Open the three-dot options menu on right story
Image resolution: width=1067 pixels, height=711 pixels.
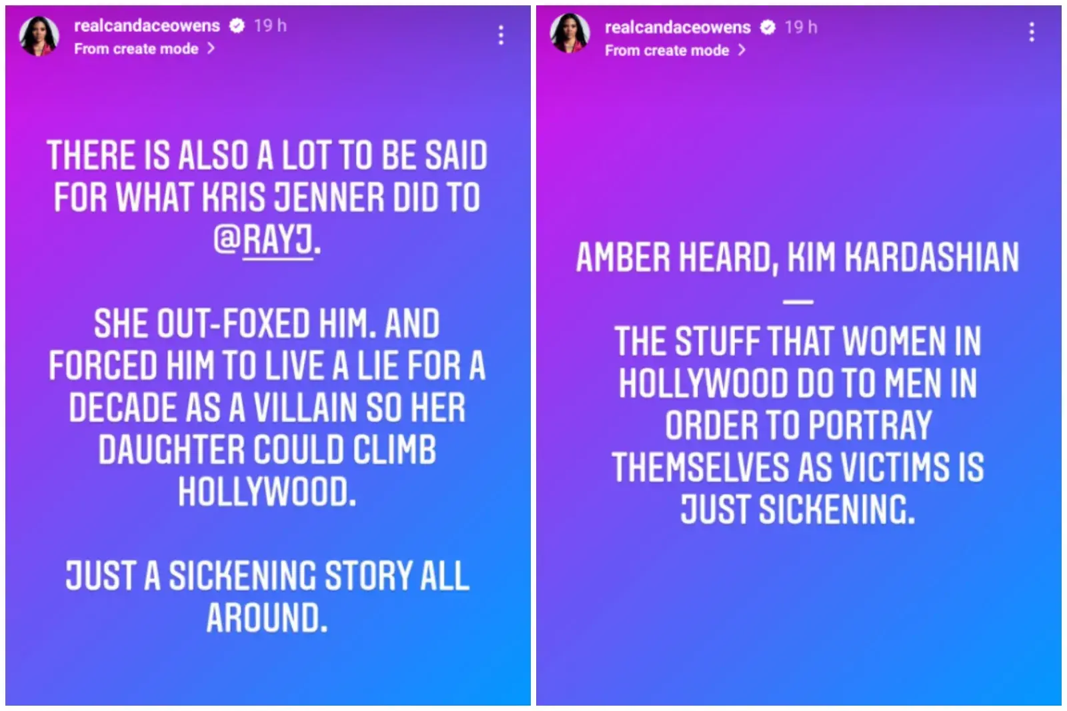1032,30
